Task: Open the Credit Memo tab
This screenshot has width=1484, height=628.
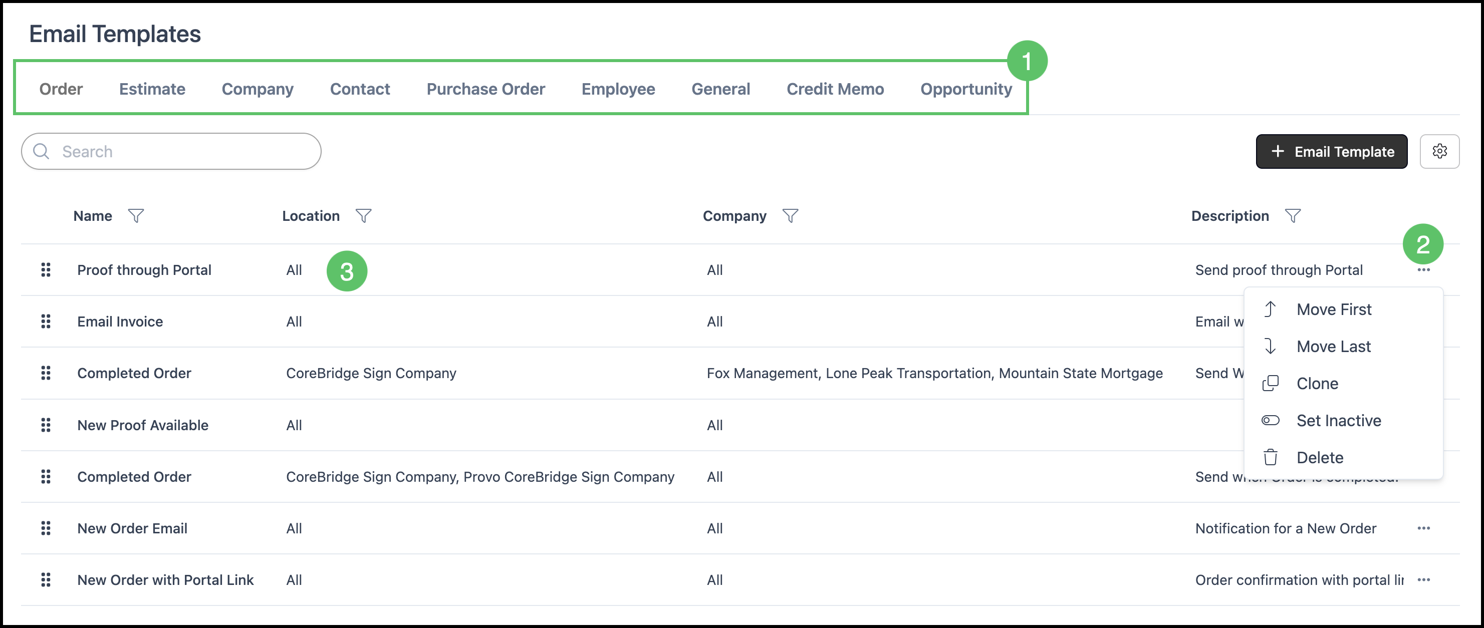Action: tap(835, 89)
